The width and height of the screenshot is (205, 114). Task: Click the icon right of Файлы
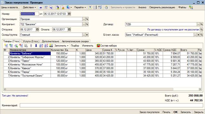(191, 8)
